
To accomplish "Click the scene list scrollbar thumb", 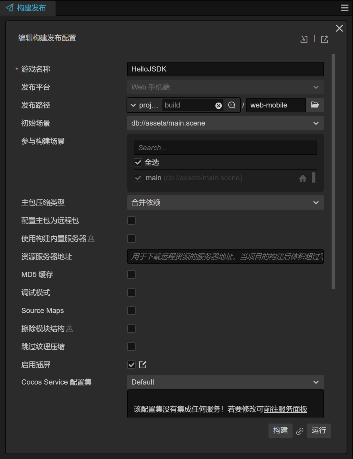I will click(x=314, y=178).
